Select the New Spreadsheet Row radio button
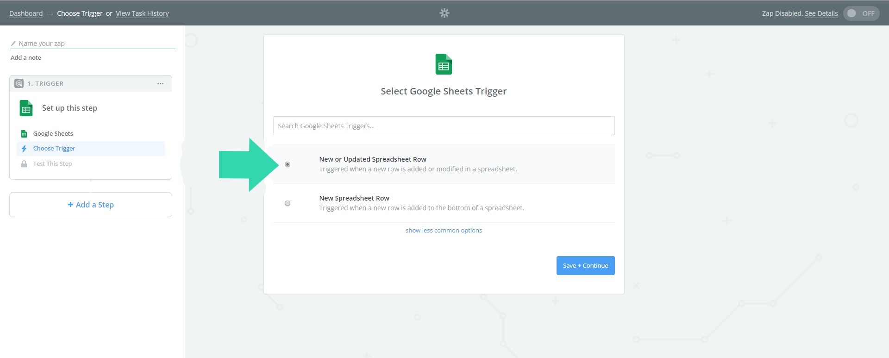Image resolution: width=889 pixels, height=358 pixels. tap(288, 203)
